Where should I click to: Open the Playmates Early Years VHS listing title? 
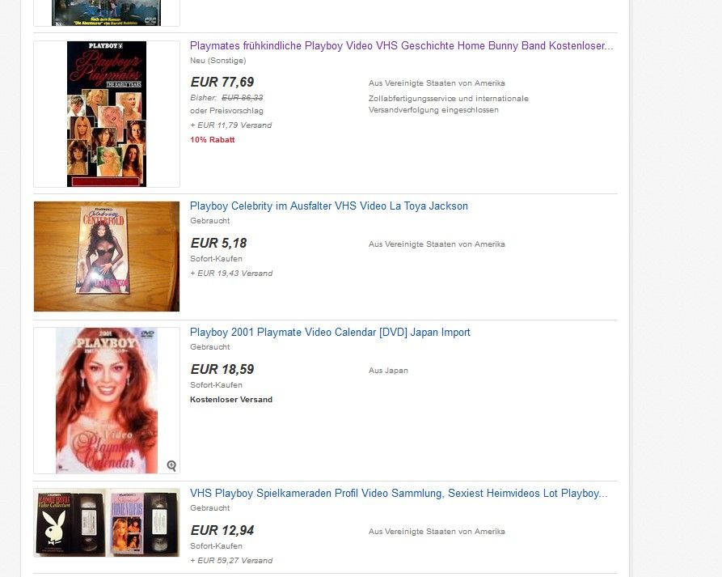pos(402,45)
